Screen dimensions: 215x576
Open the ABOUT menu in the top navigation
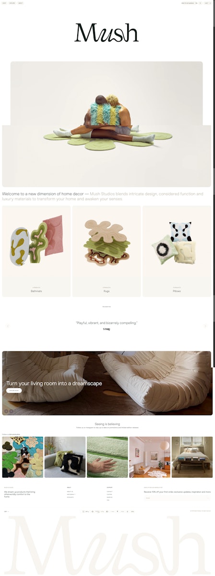pos(21,3)
